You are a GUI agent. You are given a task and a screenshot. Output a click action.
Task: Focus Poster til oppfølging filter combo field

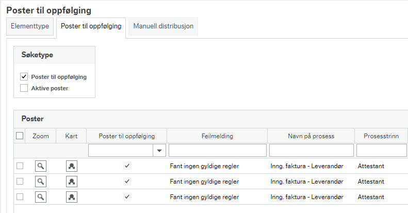point(121,151)
